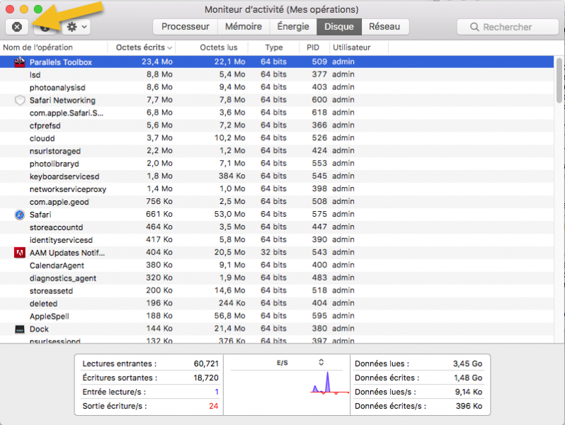Click the Sortie écriture/s value 24
Image resolution: width=565 pixels, height=425 pixels.
pos(213,406)
